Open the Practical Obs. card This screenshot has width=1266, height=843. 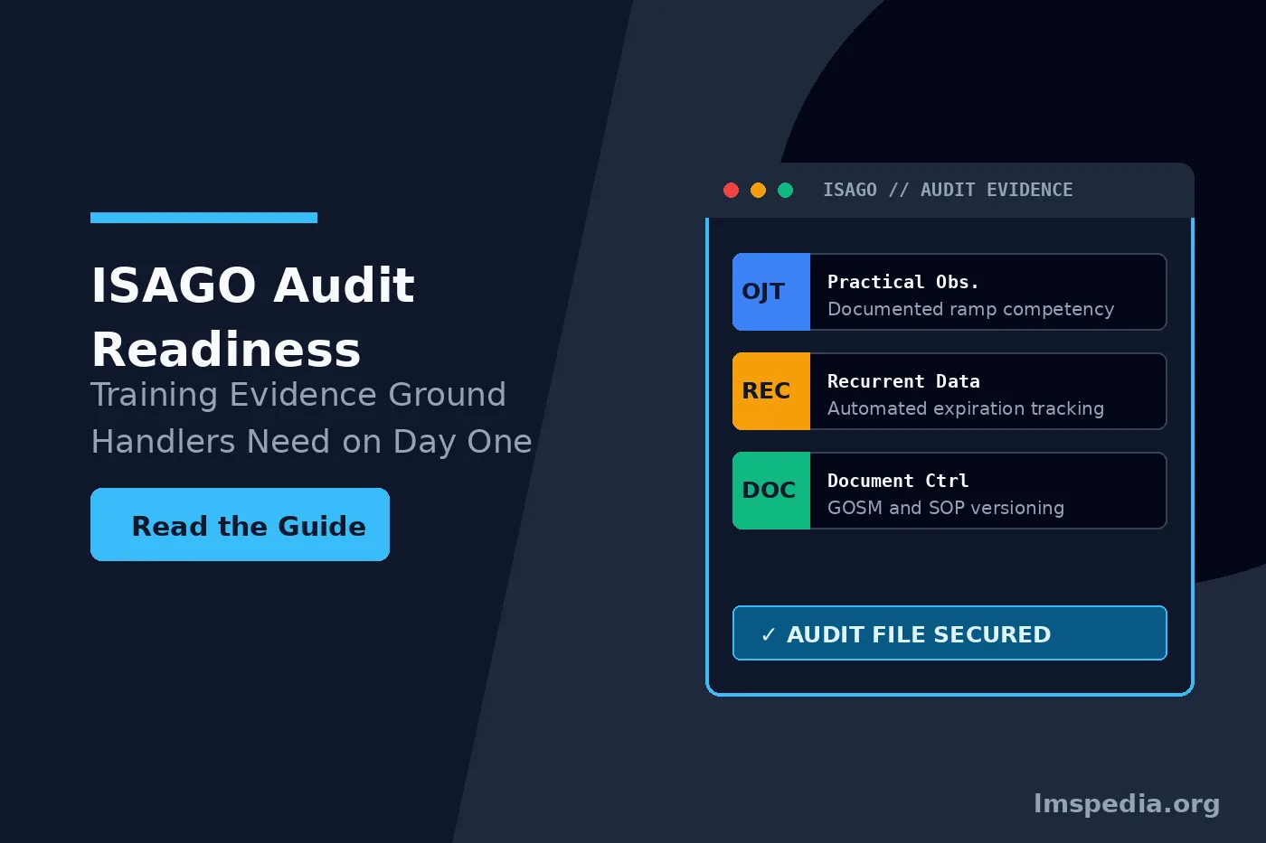click(x=949, y=292)
